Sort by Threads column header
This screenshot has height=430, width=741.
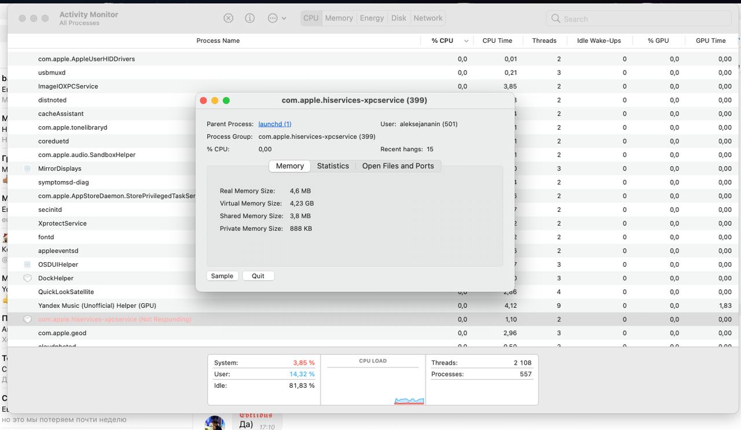(544, 41)
